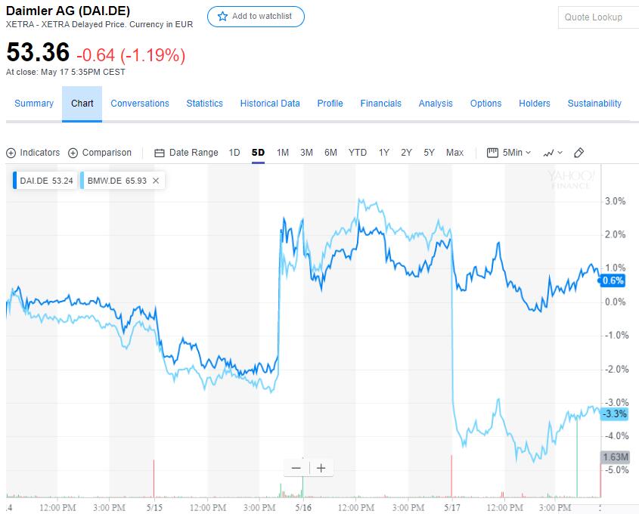Open the chart line type dropdown
Screen dimensions: 639x514
pos(553,153)
